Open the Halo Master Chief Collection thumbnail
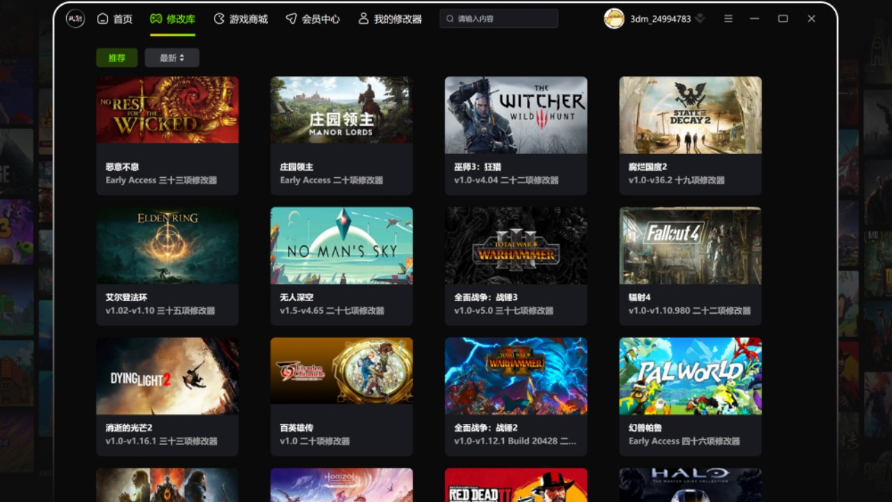The image size is (892, 502). [x=691, y=485]
